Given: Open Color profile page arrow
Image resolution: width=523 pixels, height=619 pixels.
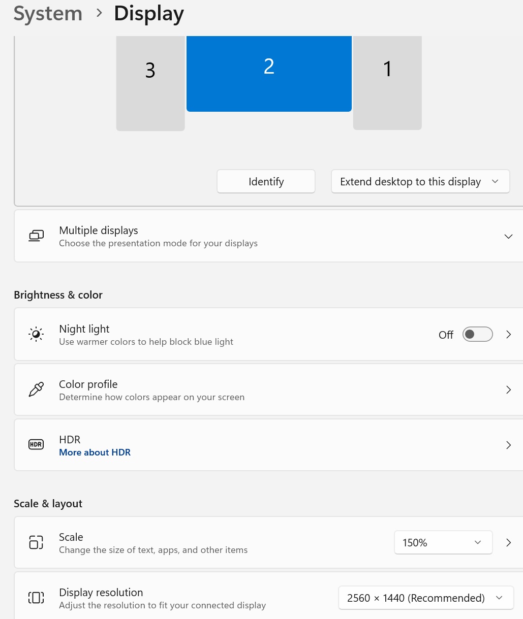Looking at the screenshot, I should (508, 389).
